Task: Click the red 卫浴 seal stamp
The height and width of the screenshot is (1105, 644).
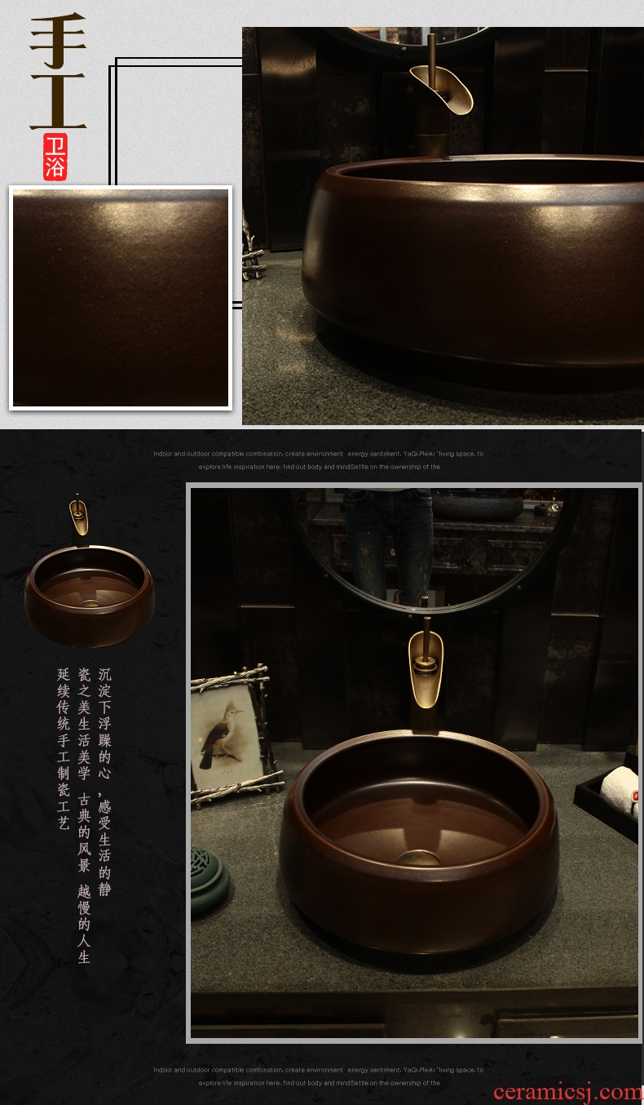Action: click(x=55, y=157)
